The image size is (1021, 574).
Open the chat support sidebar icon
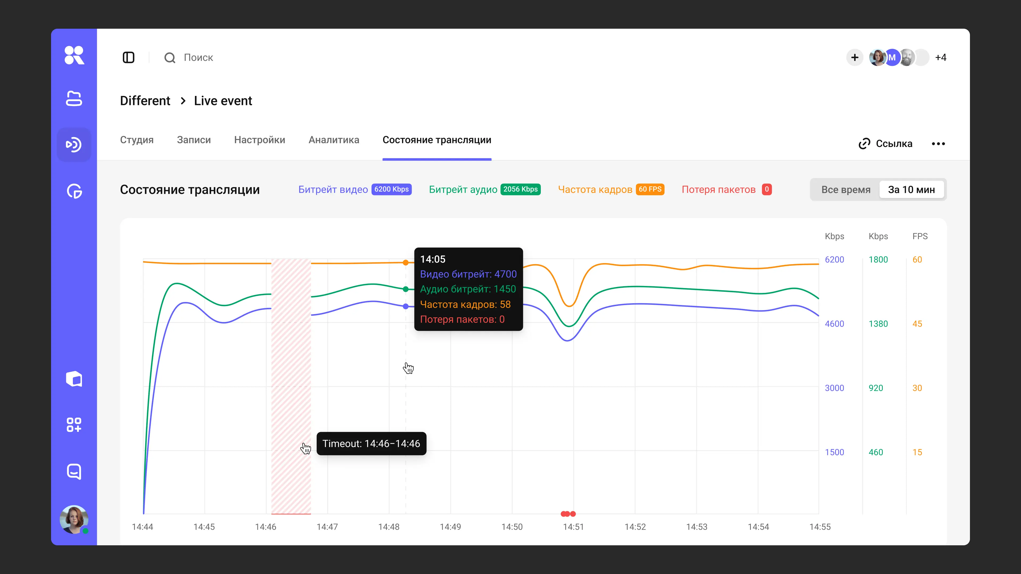pos(74,471)
